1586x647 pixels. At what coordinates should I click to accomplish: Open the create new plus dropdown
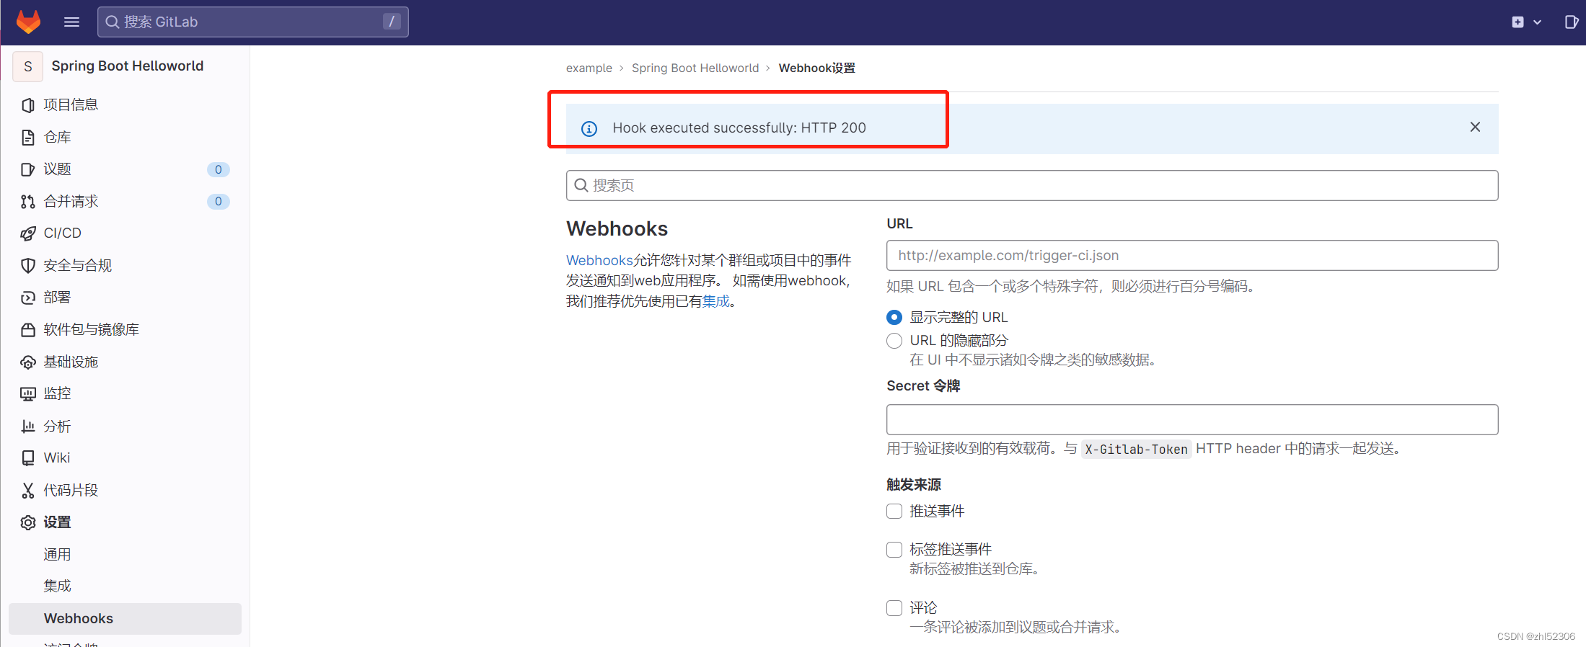[1527, 22]
